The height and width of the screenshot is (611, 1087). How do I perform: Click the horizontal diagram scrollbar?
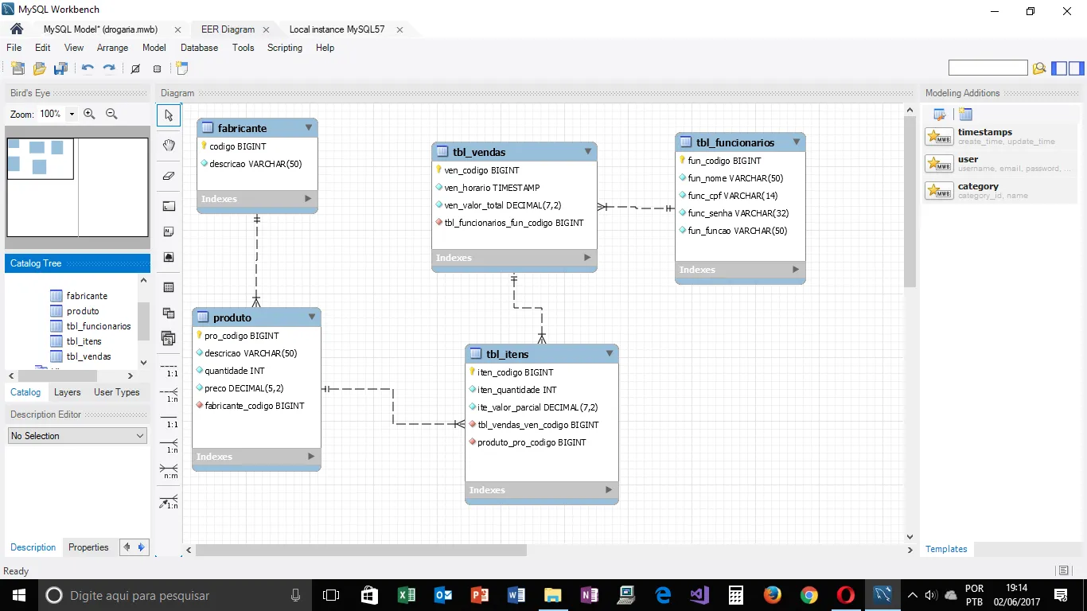(360, 550)
